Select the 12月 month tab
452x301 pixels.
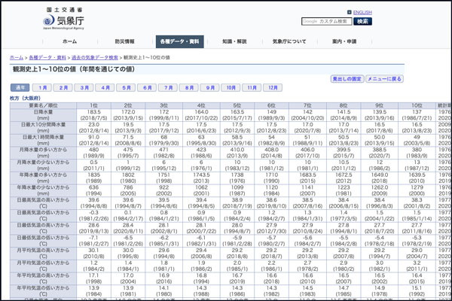click(x=272, y=88)
